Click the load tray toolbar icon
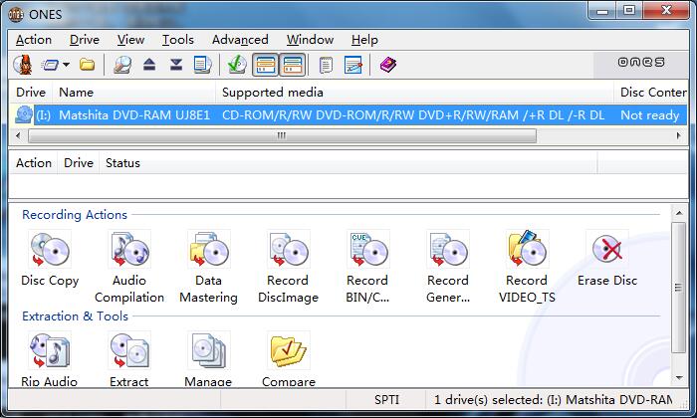 coord(176,66)
